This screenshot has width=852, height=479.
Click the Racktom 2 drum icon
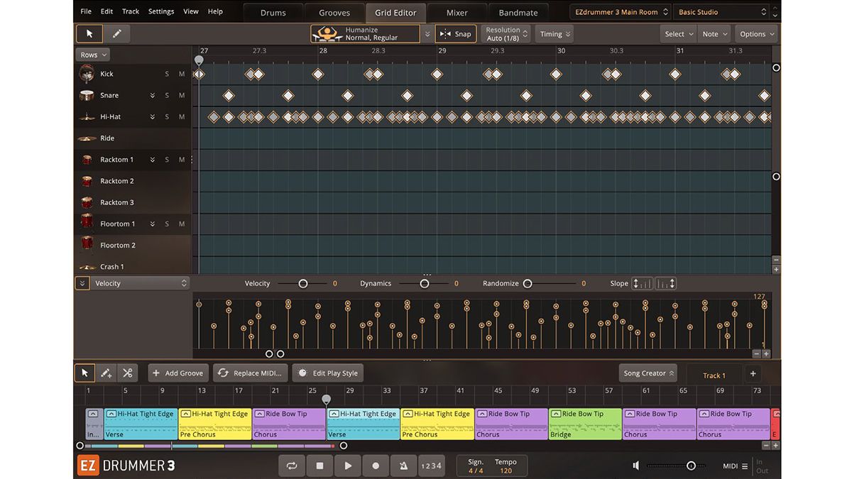tap(87, 181)
